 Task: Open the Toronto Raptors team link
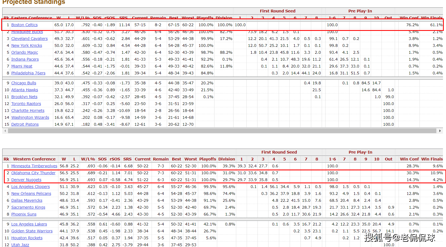click(x=26, y=104)
